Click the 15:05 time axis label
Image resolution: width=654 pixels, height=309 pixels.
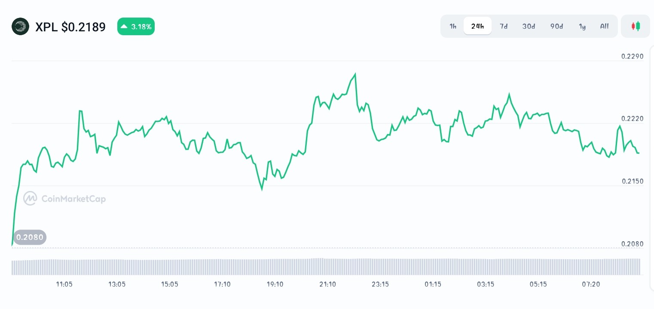coord(170,284)
